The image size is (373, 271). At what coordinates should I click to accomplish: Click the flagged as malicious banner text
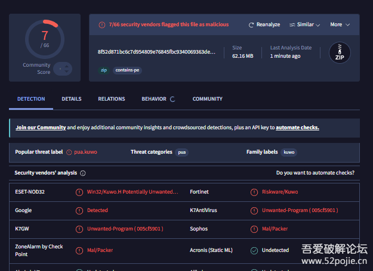pyautogui.click(x=169, y=24)
